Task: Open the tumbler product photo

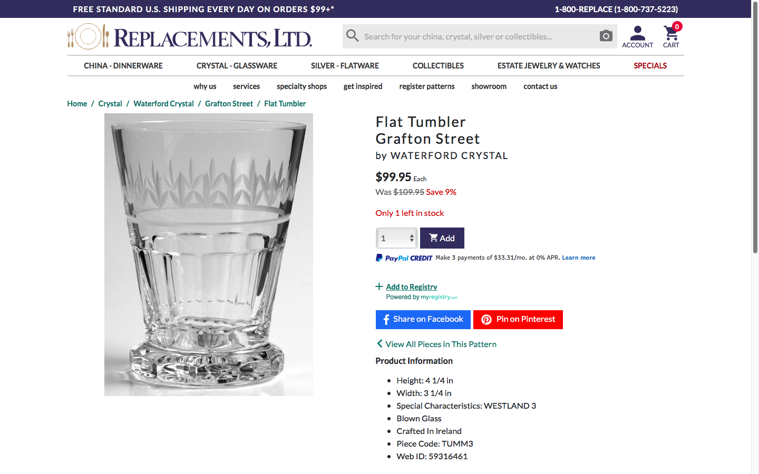Action: pyautogui.click(x=209, y=254)
